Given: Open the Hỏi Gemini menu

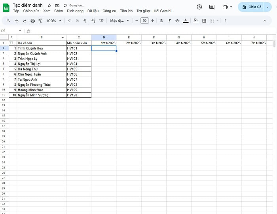Looking at the screenshot, I should [x=163, y=11].
